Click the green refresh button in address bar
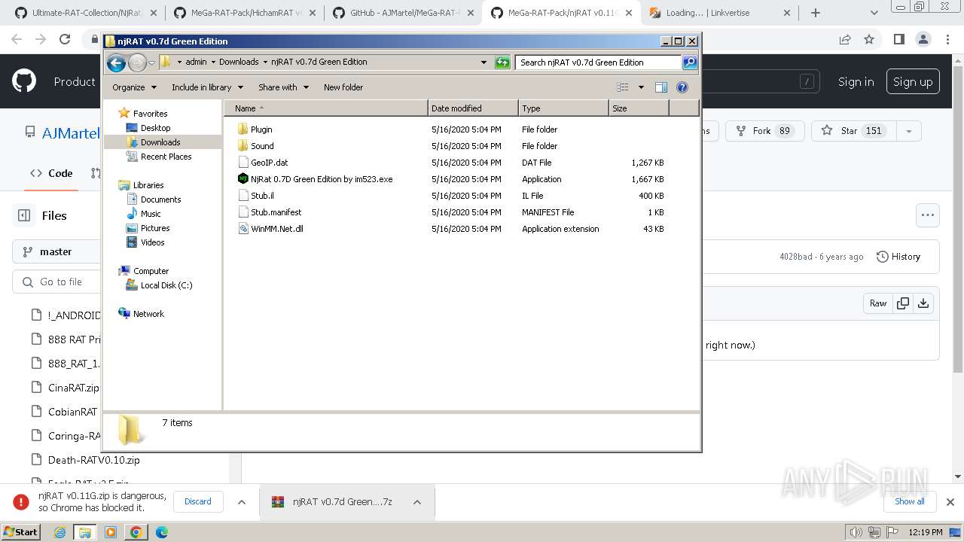 (502, 62)
